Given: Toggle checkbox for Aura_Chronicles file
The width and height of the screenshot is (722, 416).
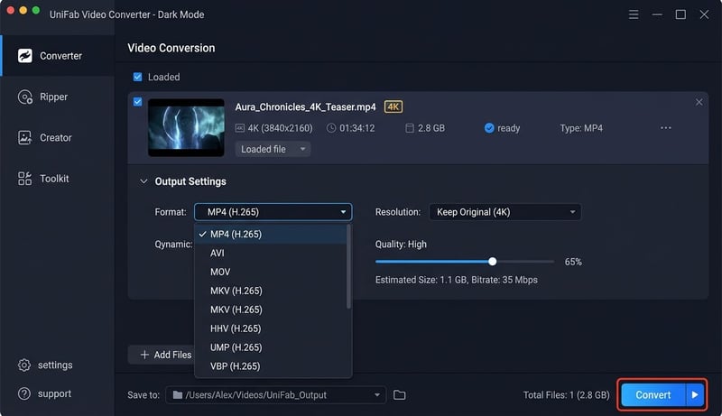Looking at the screenshot, I should tap(137, 102).
